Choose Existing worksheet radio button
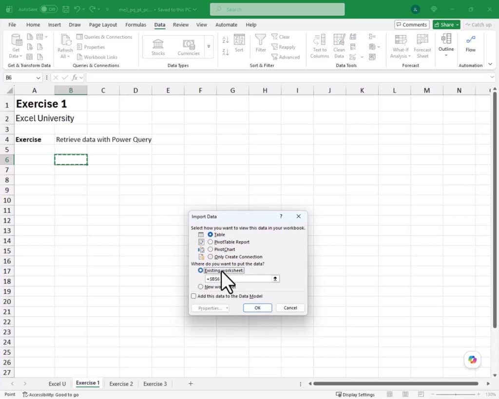This screenshot has width=499, height=399. coord(200,270)
